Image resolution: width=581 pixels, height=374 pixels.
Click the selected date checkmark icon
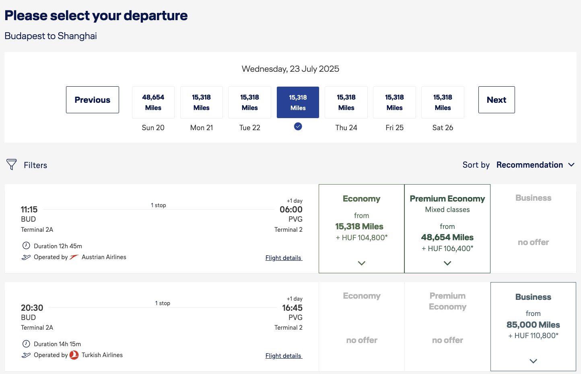pyautogui.click(x=298, y=127)
